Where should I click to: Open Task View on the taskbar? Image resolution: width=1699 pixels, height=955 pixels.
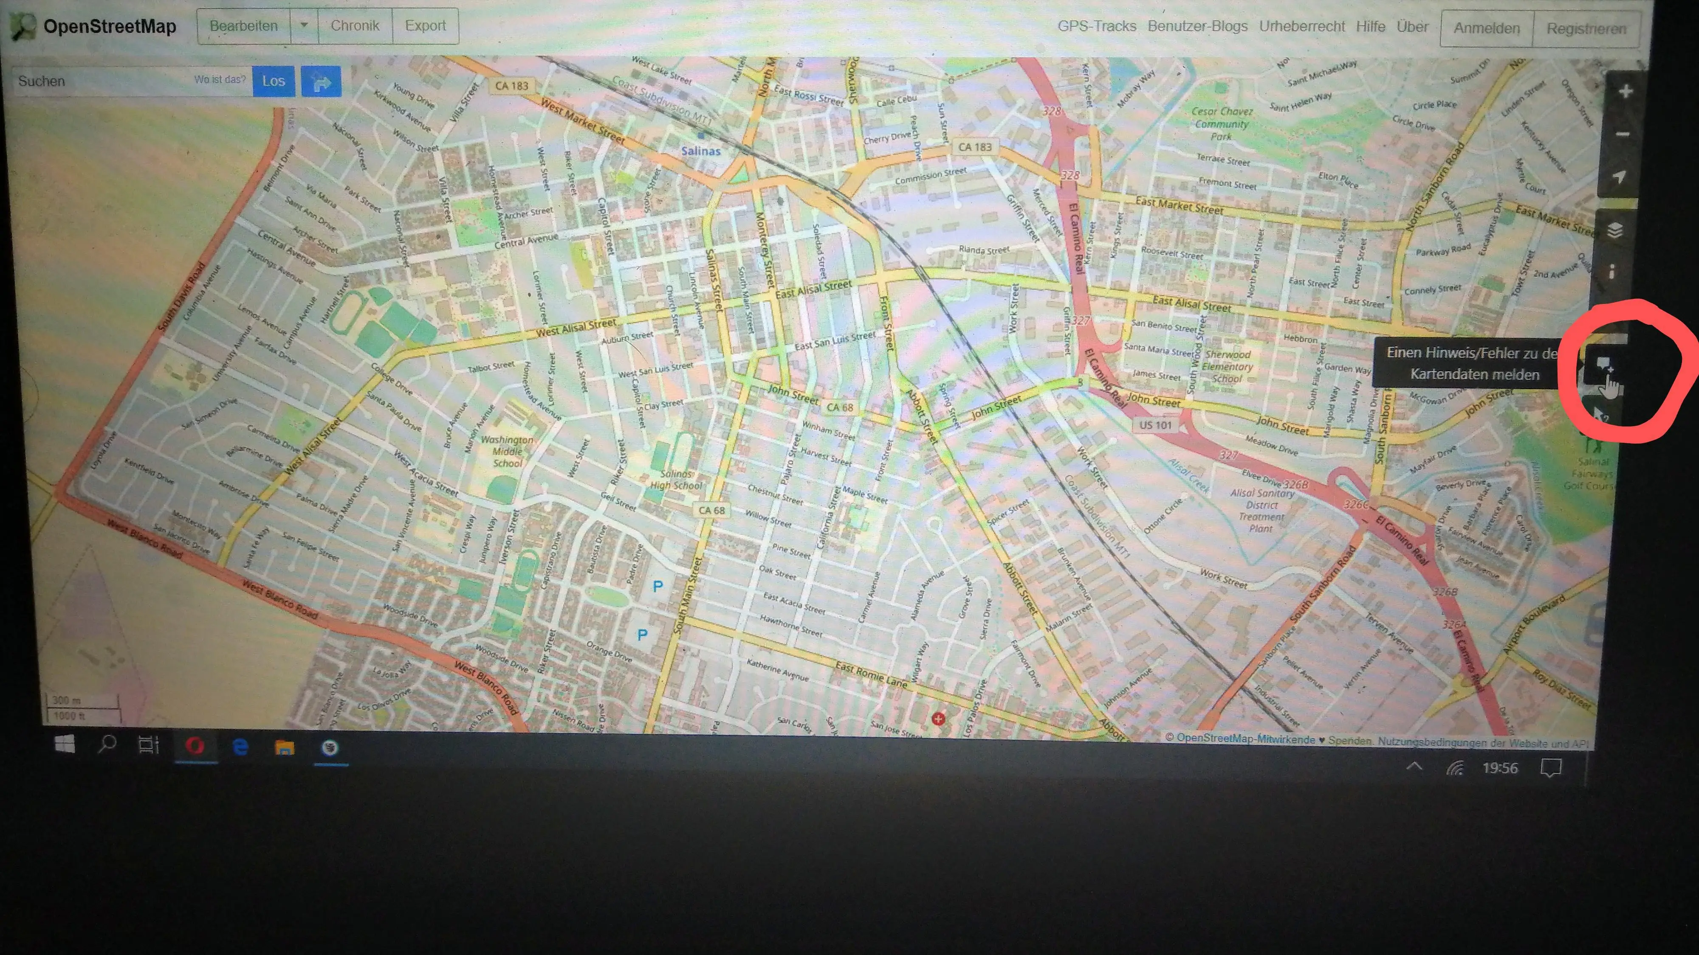[148, 745]
